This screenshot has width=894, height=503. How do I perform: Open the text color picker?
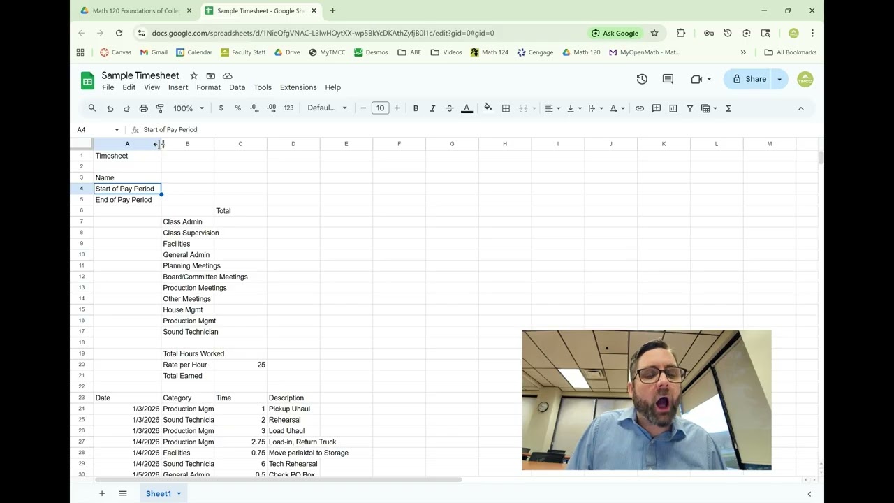coord(467,108)
